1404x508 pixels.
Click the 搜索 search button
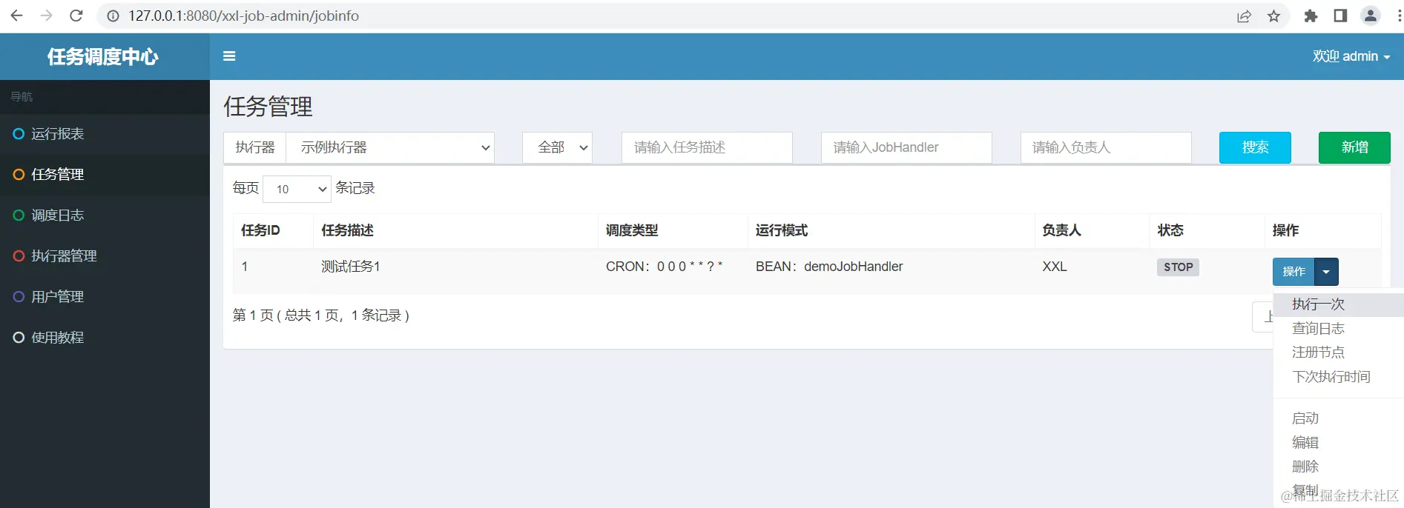pyautogui.click(x=1255, y=147)
